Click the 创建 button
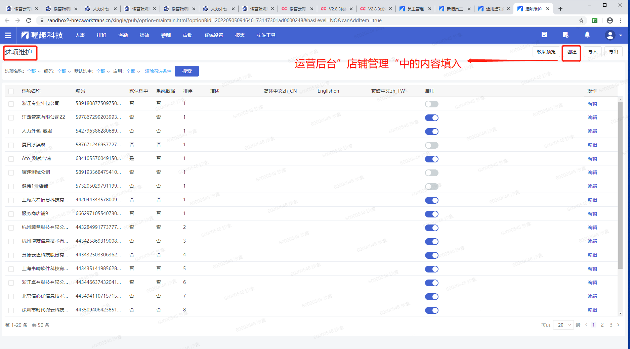This screenshot has width=630, height=349. 572,52
